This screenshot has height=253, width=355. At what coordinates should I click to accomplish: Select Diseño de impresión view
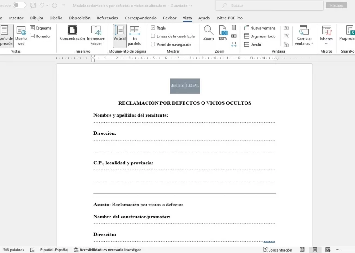[x=6, y=36]
